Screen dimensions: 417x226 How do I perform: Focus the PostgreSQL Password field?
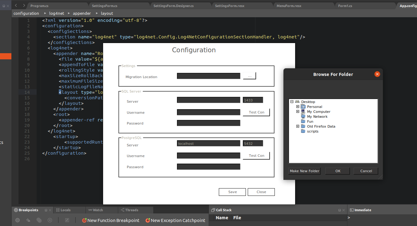209,167
